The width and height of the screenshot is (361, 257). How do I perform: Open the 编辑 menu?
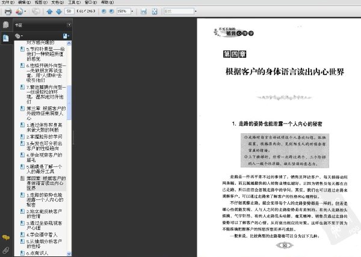point(25,2)
